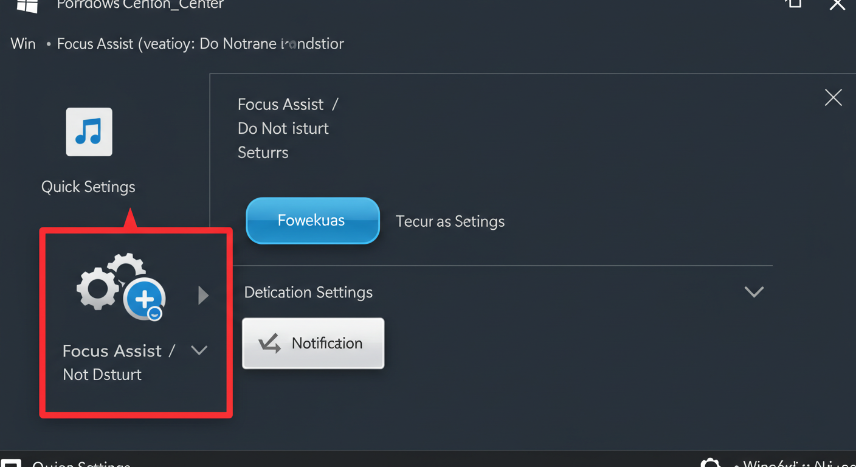Select the Quick Settings music note icon
Viewport: 856px width, 467px height.
pyautogui.click(x=89, y=131)
